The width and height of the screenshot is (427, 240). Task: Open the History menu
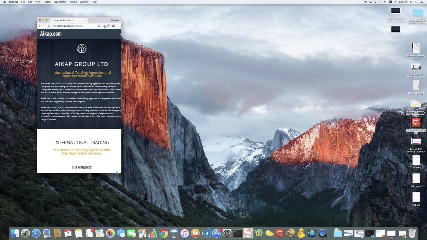point(47,2)
